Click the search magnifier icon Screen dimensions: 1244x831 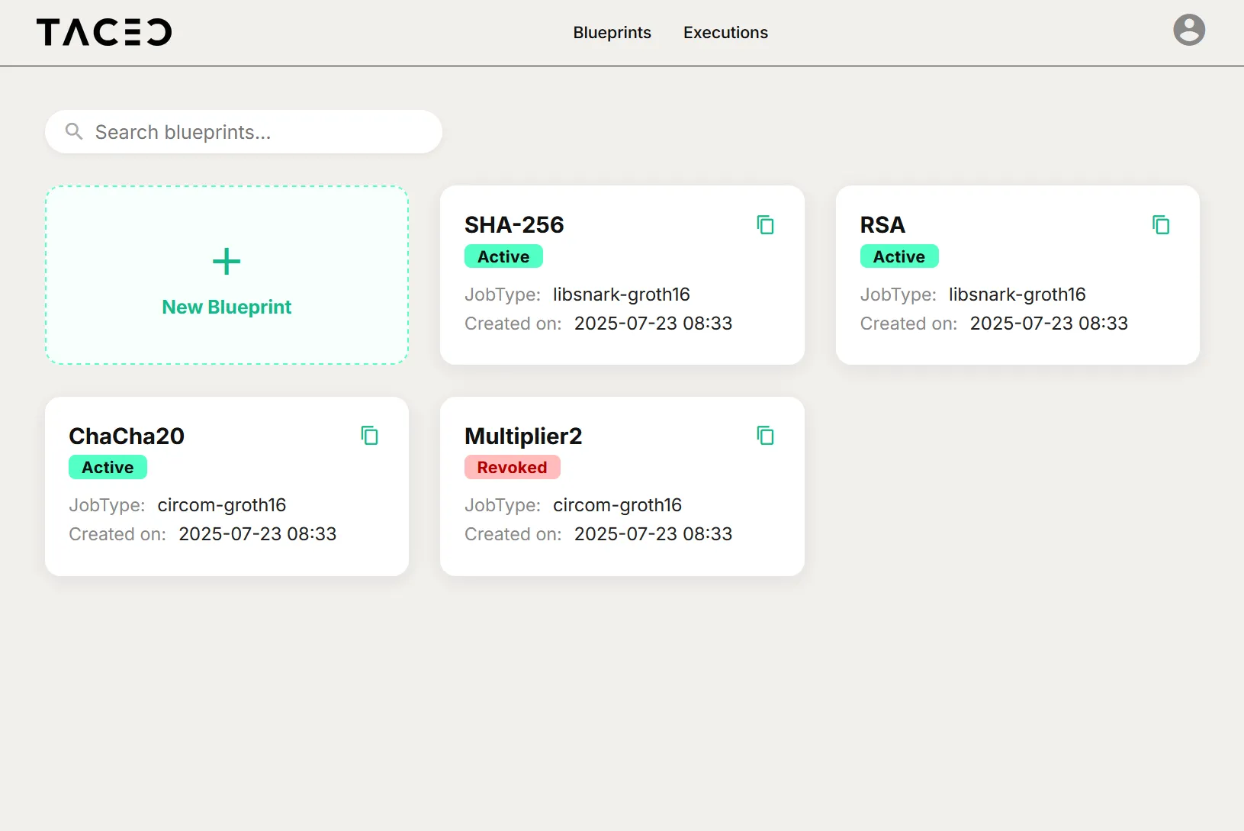[73, 131]
